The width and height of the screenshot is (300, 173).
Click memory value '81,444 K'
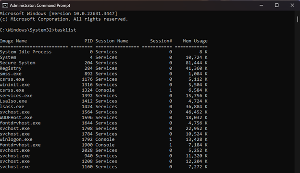[x=197, y=63]
